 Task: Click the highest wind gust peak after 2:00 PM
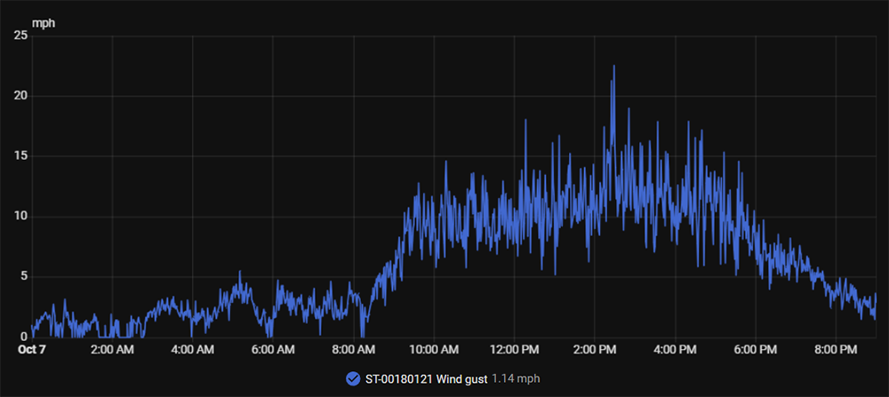coord(613,66)
